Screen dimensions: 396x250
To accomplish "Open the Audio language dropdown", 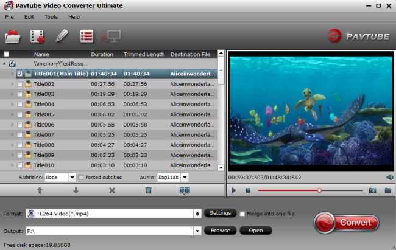I will 185,178.
